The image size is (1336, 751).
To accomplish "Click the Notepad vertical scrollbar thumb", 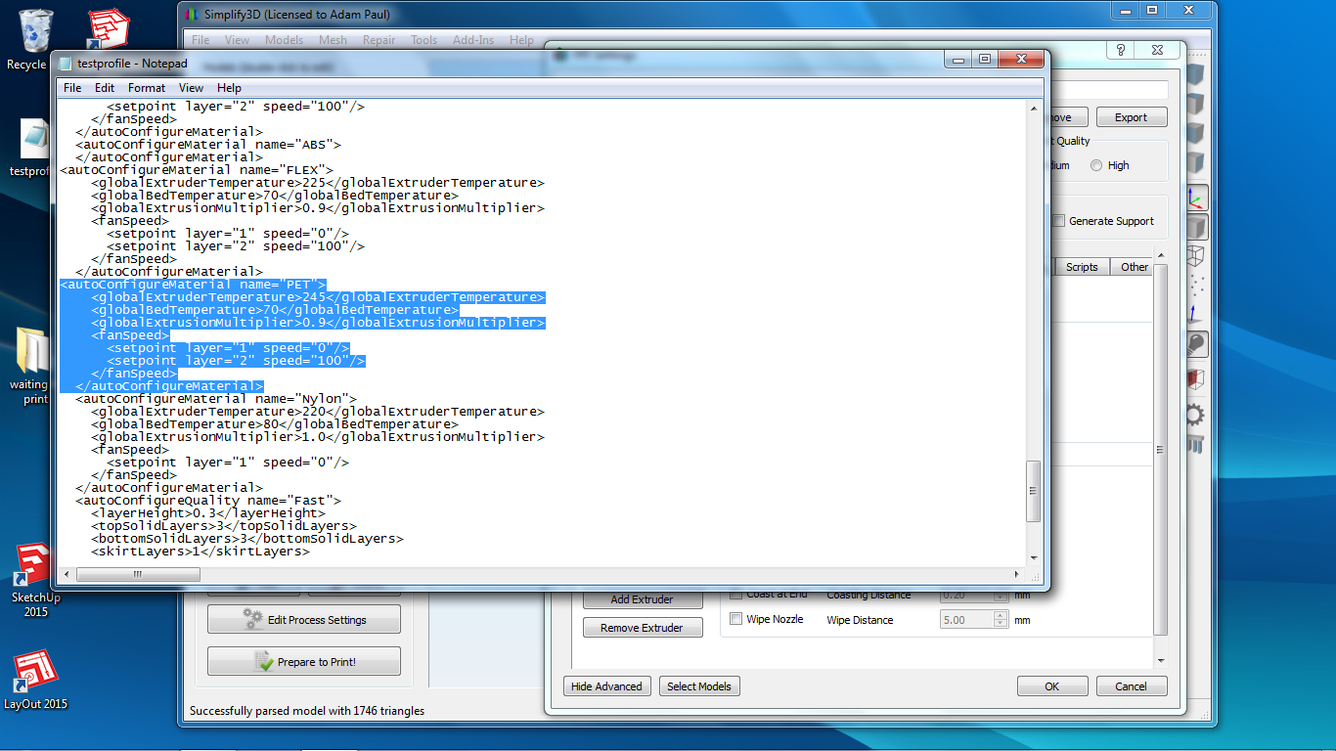I will pos(1033,491).
